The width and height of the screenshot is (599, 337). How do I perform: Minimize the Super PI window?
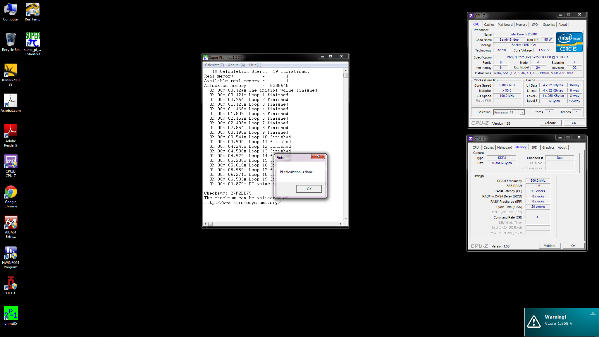tap(322, 56)
